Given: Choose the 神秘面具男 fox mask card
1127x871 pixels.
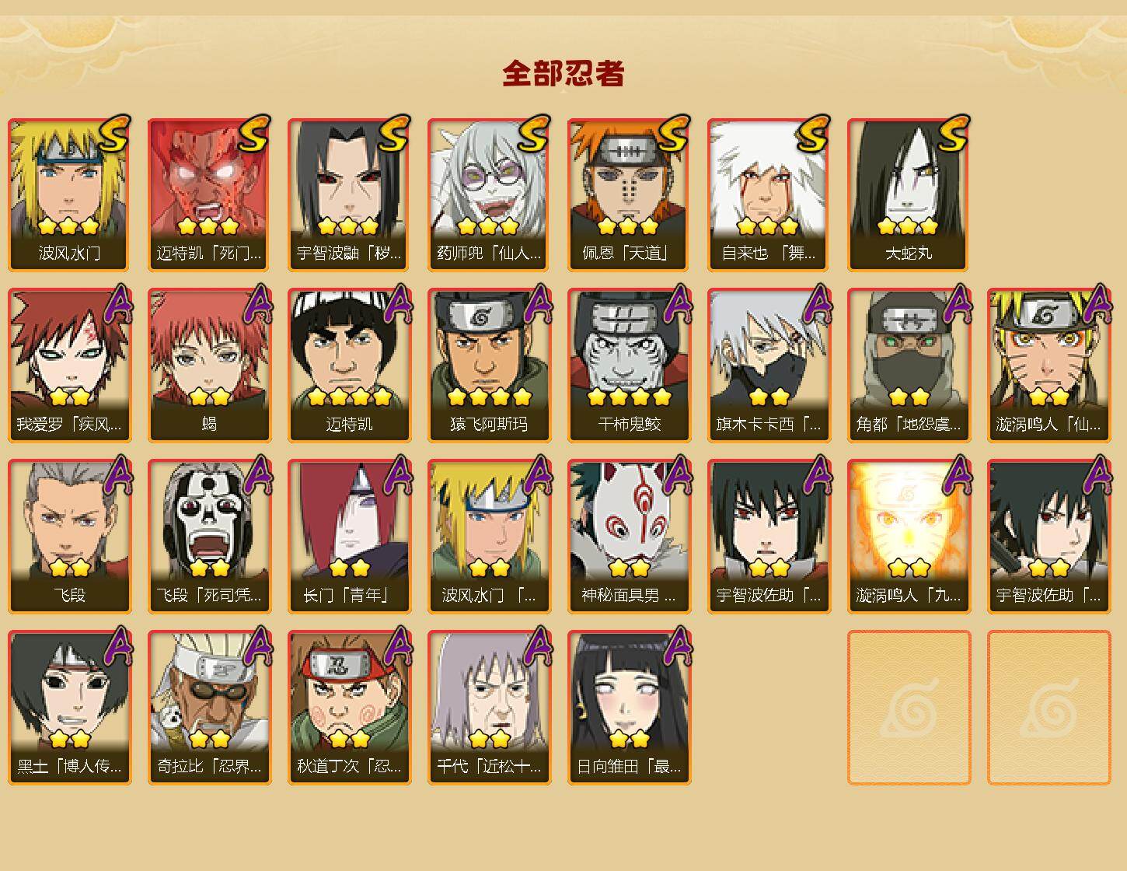Looking at the screenshot, I should coord(629,537).
